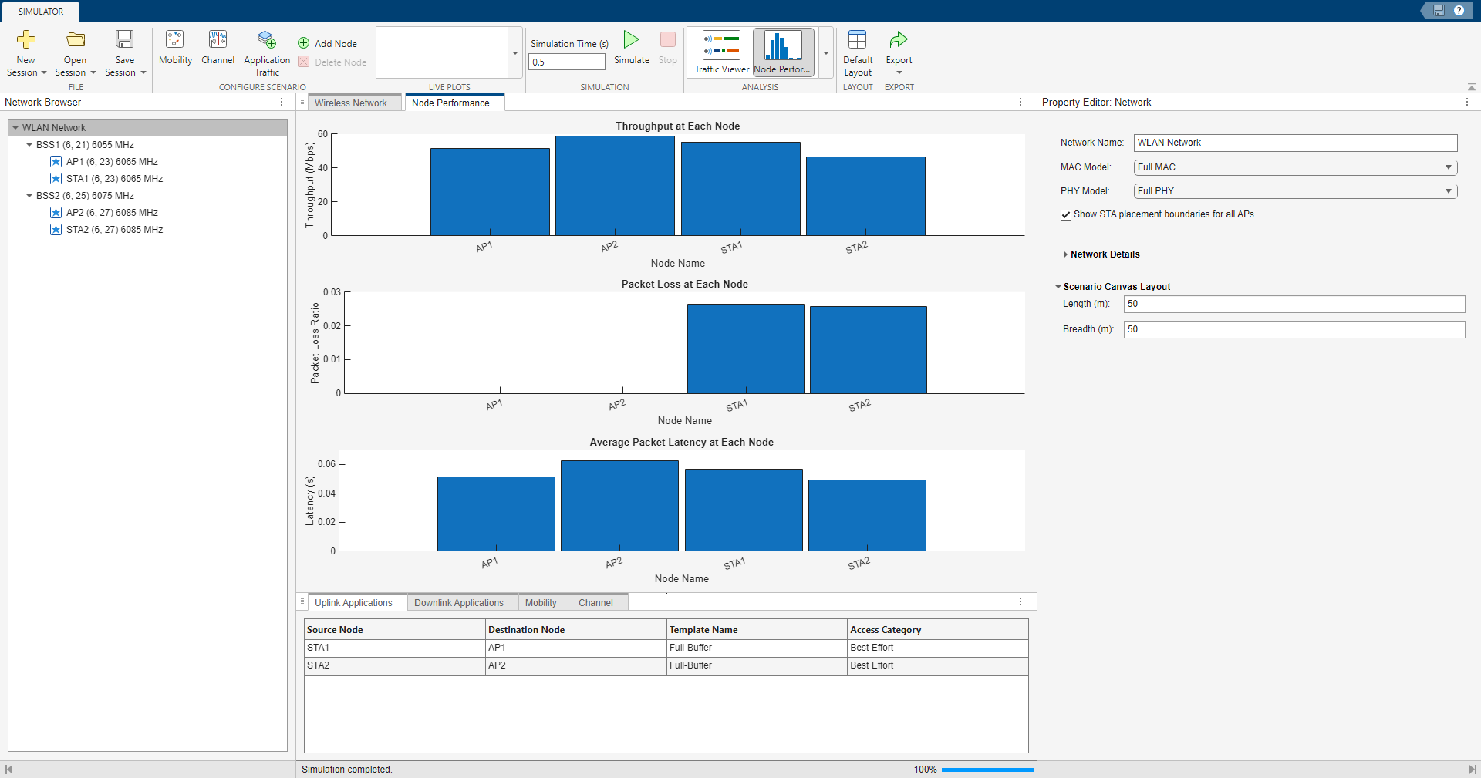Screen dimensions: 1481x778
Task: Expand the Network Details section
Action: click(x=1066, y=254)
